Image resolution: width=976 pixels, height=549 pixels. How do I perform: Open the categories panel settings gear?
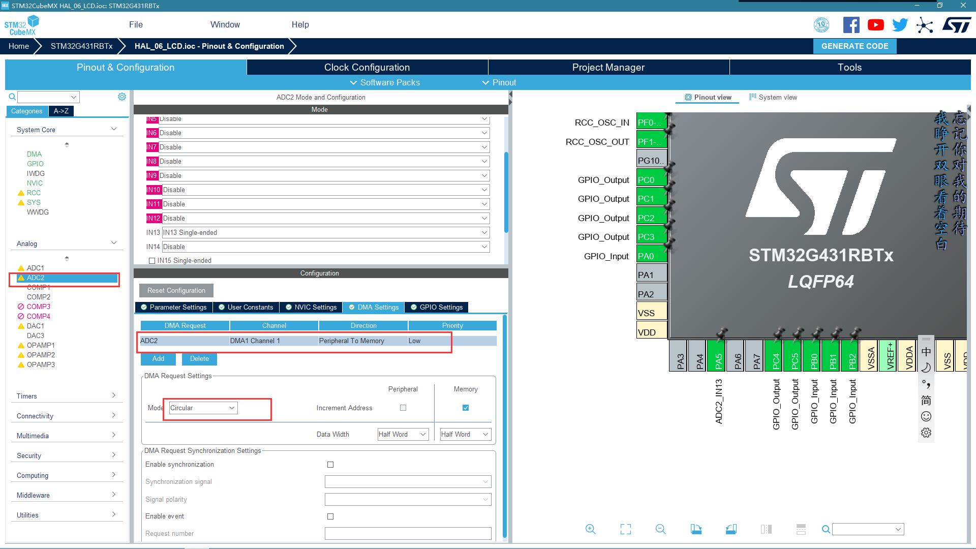point(122,97)
